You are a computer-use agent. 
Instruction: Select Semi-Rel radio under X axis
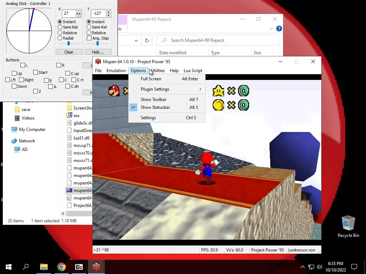click(60, 27)
